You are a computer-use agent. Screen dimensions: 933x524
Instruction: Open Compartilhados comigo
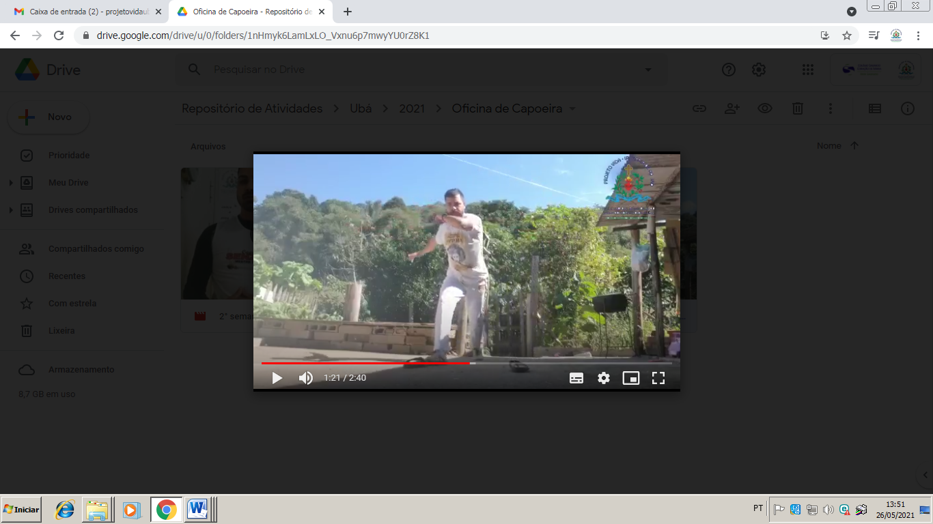coord(96,249)
